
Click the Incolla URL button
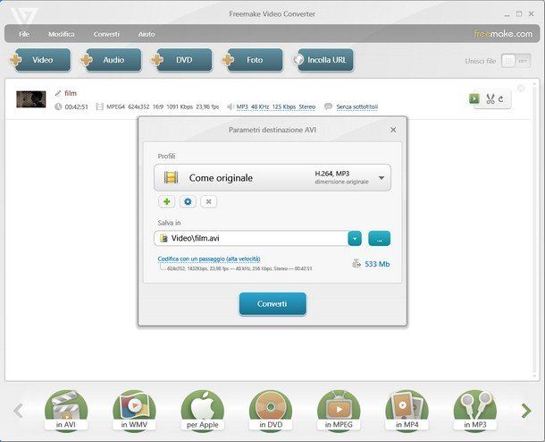pyautogui.click(x=323, y=60)
